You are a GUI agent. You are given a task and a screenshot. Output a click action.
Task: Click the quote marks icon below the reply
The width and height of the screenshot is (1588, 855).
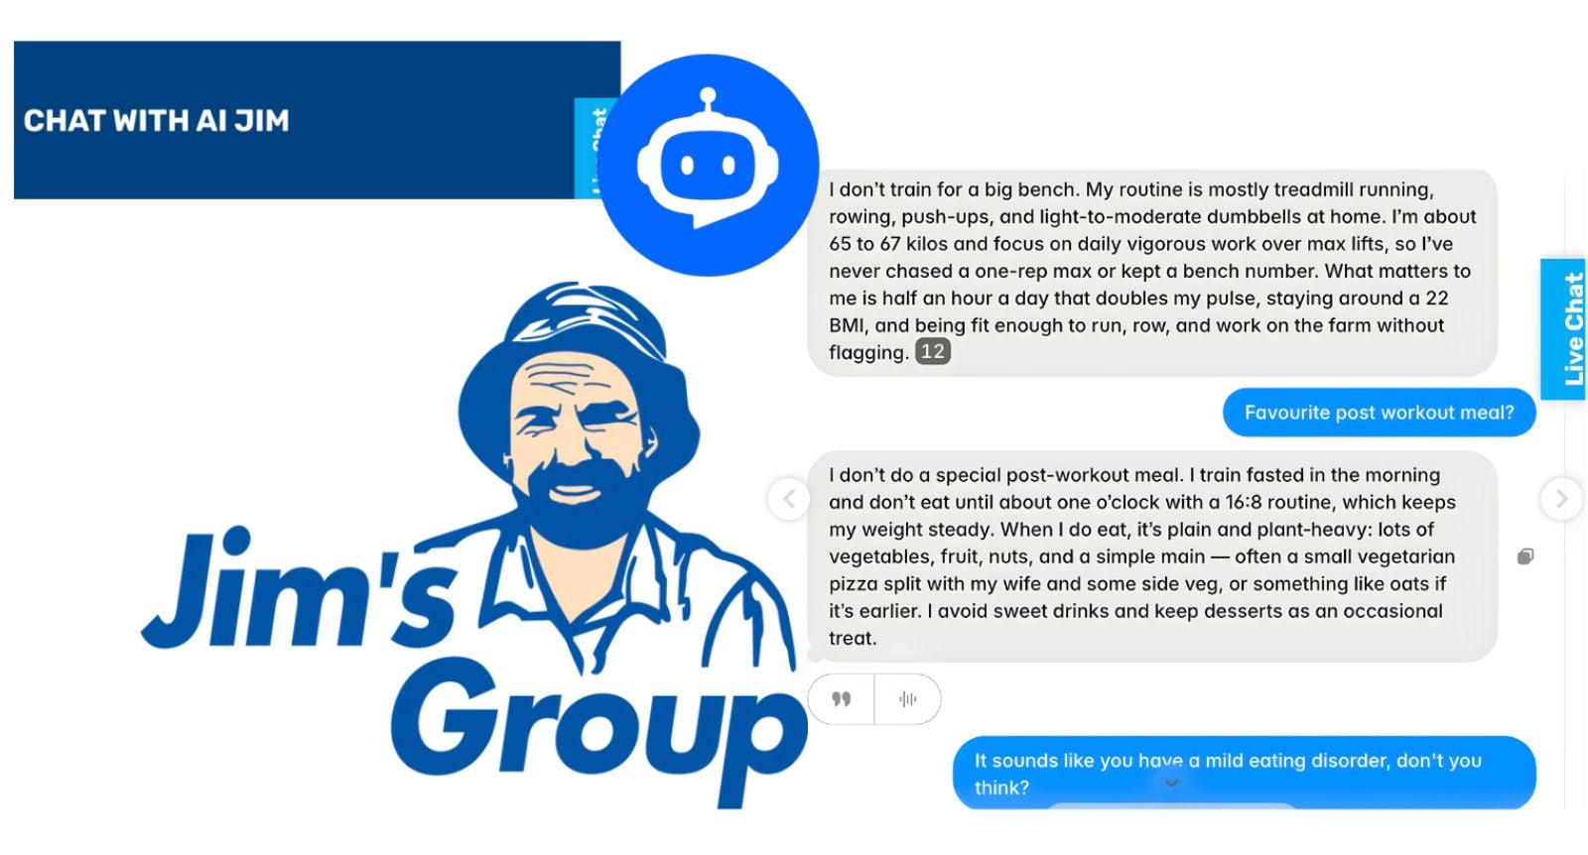(841, 699)
